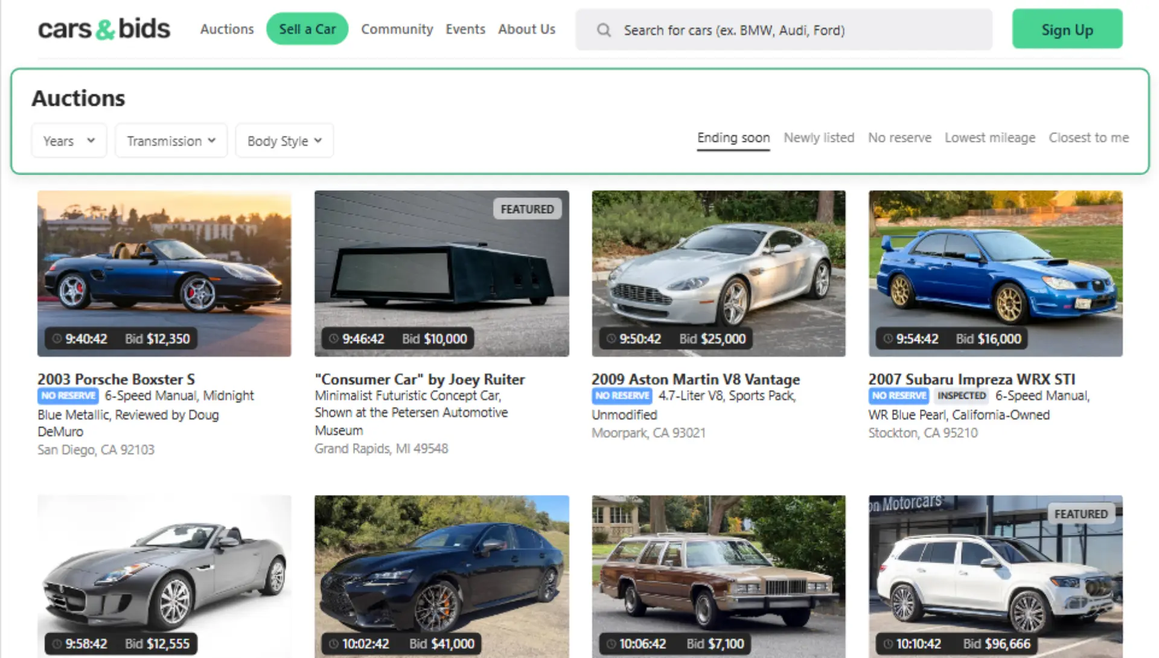Click the cars & bids logo
Image resolution: width=1159 pixels, height=658 pixels.
click(104, 29)
